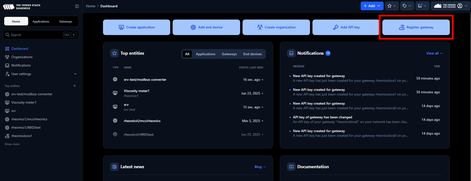Click Show more under top entities

pyautogui.click(x=12, y=144)
